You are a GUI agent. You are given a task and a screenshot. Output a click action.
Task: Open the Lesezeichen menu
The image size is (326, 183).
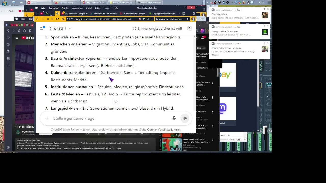click(x=77, y=8)
